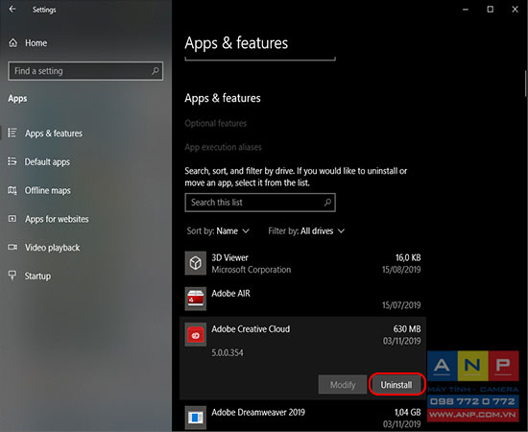Open App execution aliases link
This screenshot has height=432, width=528.
point(223,147)
